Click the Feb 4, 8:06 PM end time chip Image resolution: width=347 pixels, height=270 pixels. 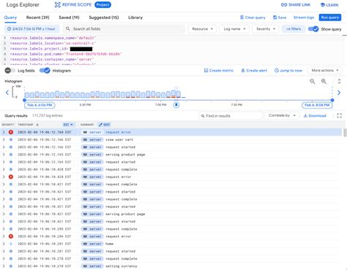point(317,105)
